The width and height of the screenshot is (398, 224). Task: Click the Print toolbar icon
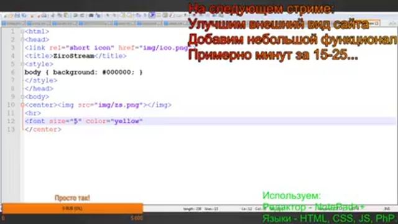[44, 16]
